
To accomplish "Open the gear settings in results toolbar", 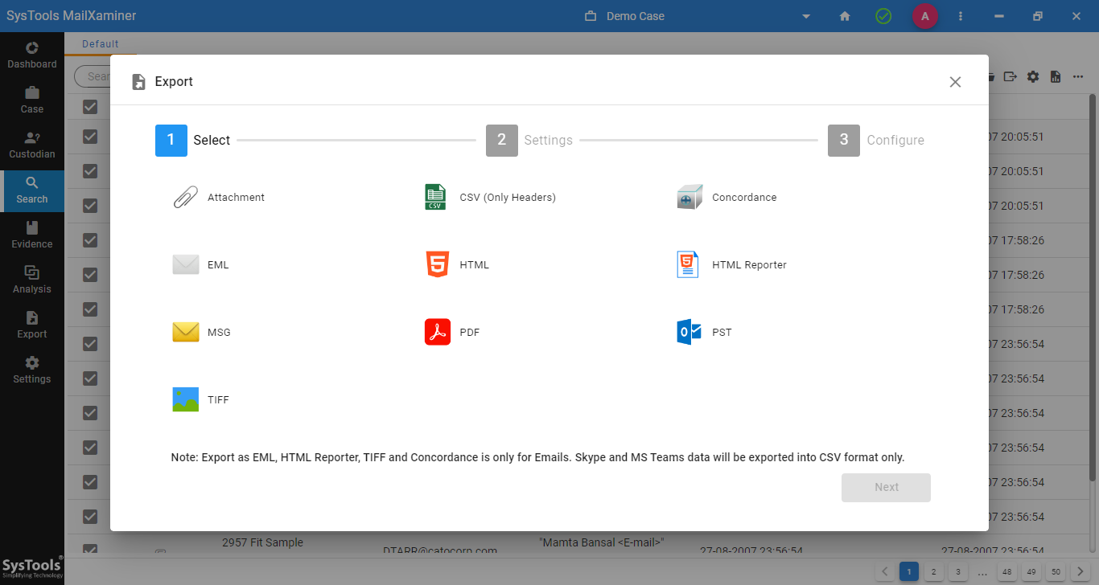I will coord(1033,76).
